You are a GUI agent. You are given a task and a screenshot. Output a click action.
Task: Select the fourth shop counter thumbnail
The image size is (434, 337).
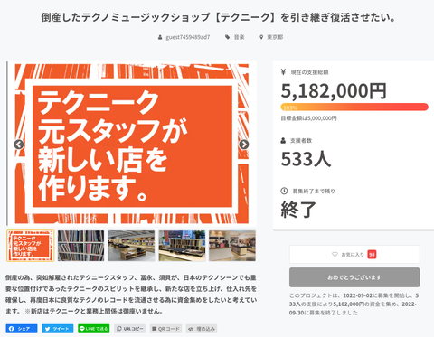pyautogui.click(x=182, y=246)
